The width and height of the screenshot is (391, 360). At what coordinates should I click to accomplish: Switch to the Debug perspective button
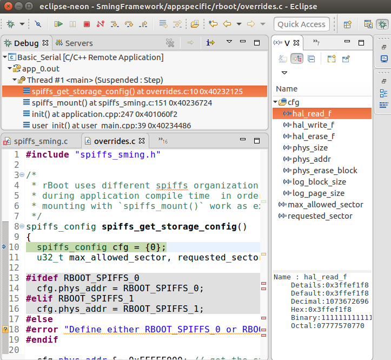[x=382, y=24]
